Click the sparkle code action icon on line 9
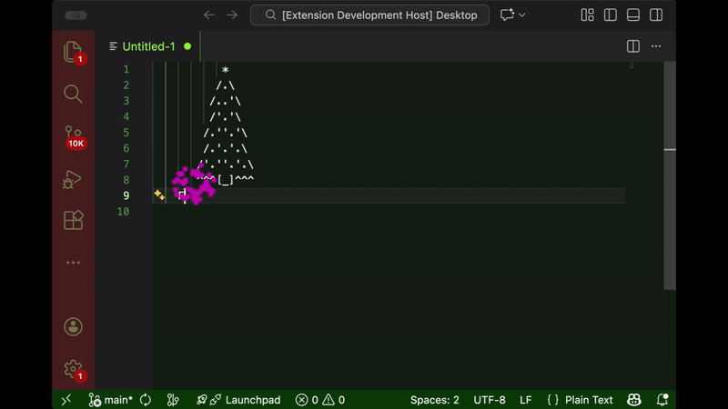 click(159, 195)
